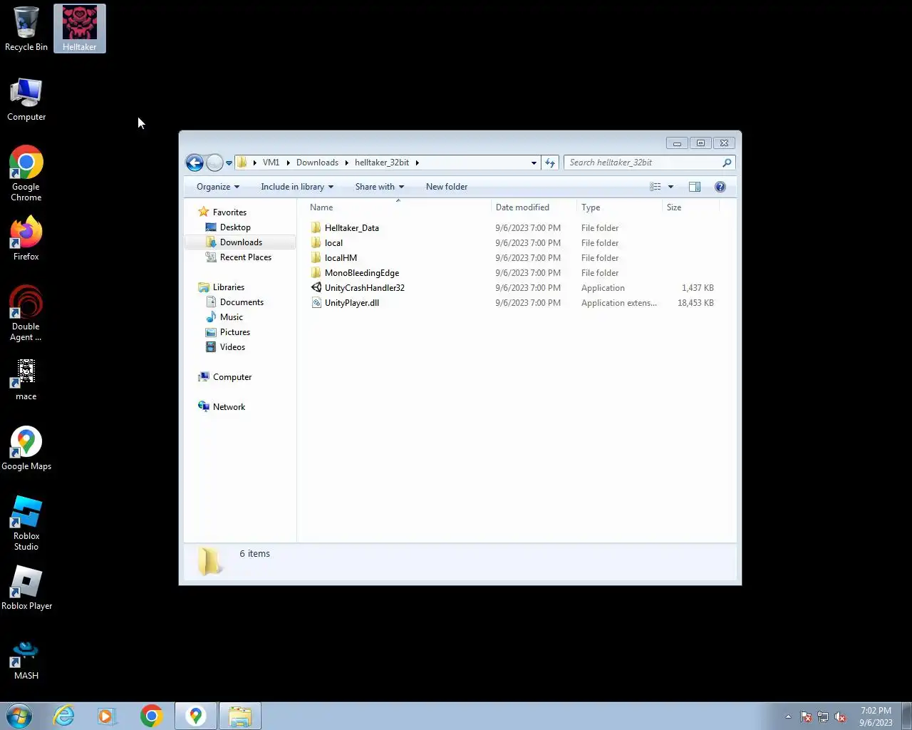Select Network in the navigation pane

point(229,407)
